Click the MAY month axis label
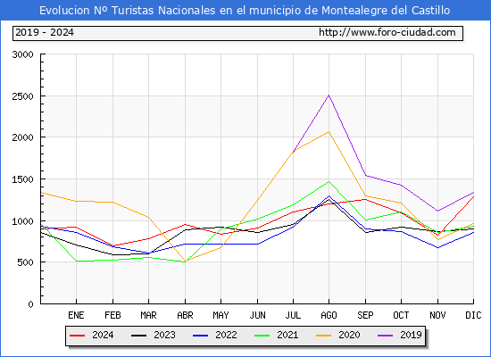491x357 pixels. click(x=221, y=315)
